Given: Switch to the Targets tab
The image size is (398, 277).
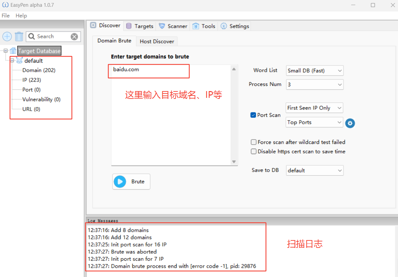Looking at the screenshot, I should click(140, 26).
